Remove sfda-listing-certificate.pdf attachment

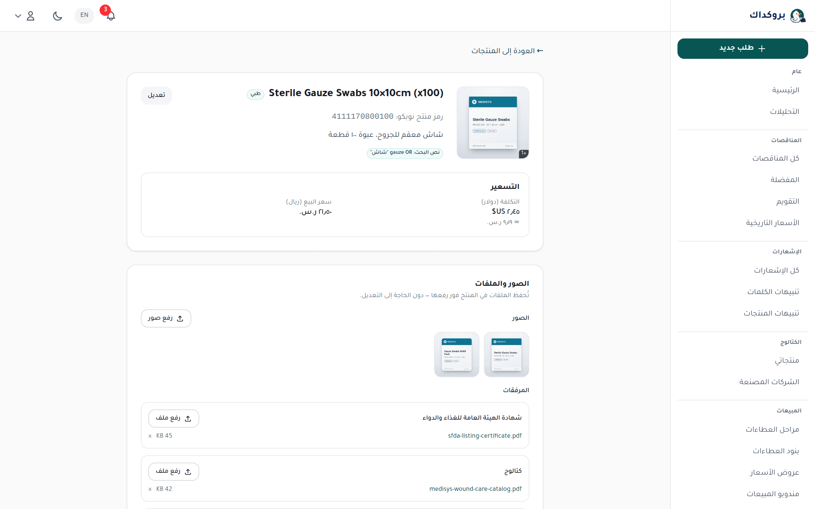click(x=150, y=436)
